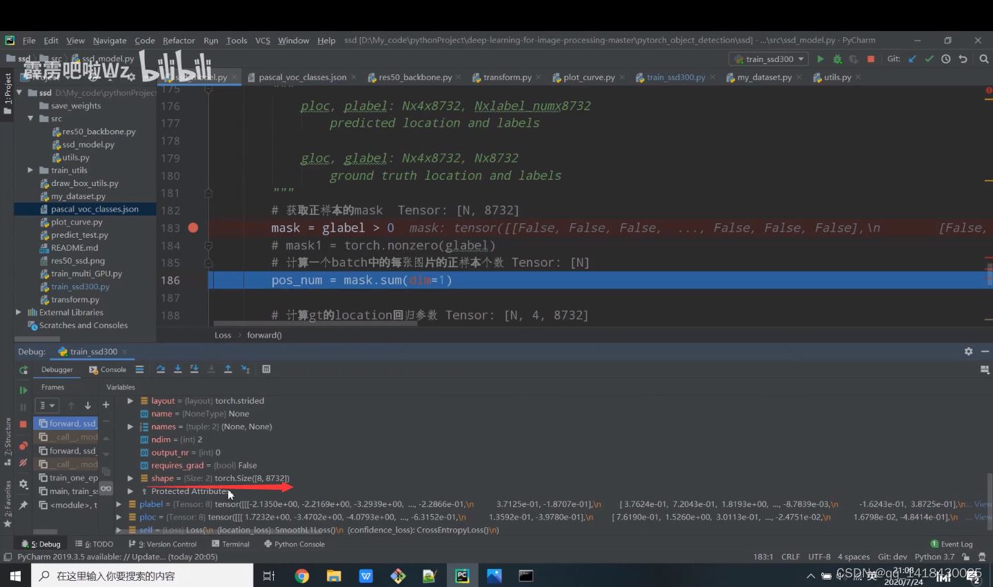Image resolution: width=993 pixels, height=587 pixels.
Task: Start debugging with the bug icon
Action: (x=837, y=59)
